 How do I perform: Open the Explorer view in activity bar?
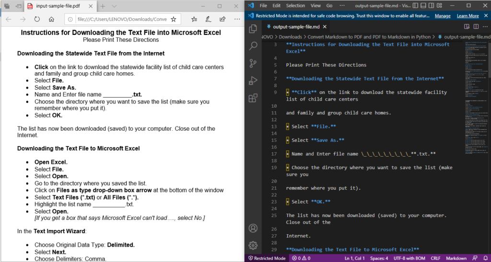[x=253, y=29]
